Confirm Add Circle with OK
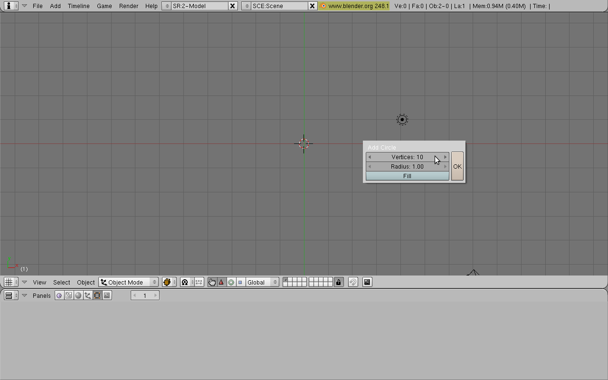The width and height of the screenshot is (608, 380). point(457,166)
